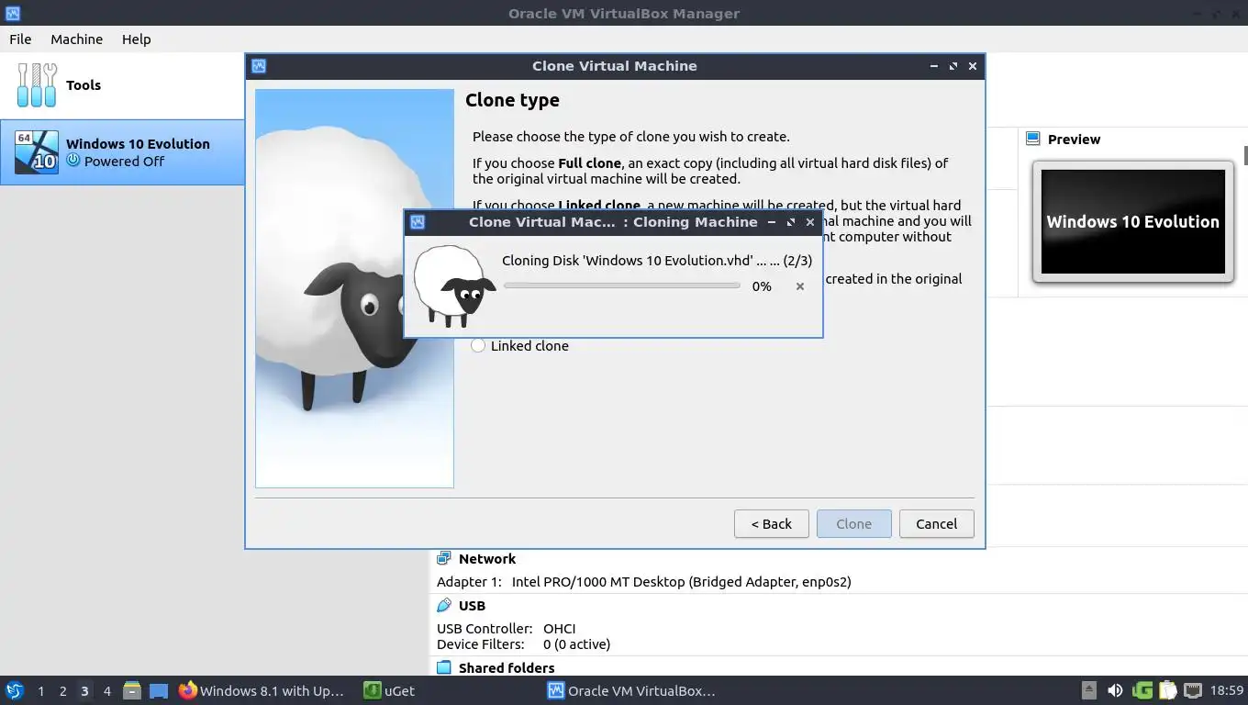Open the Help menu
Viewport: 1248px width, 705px height.
137,39
